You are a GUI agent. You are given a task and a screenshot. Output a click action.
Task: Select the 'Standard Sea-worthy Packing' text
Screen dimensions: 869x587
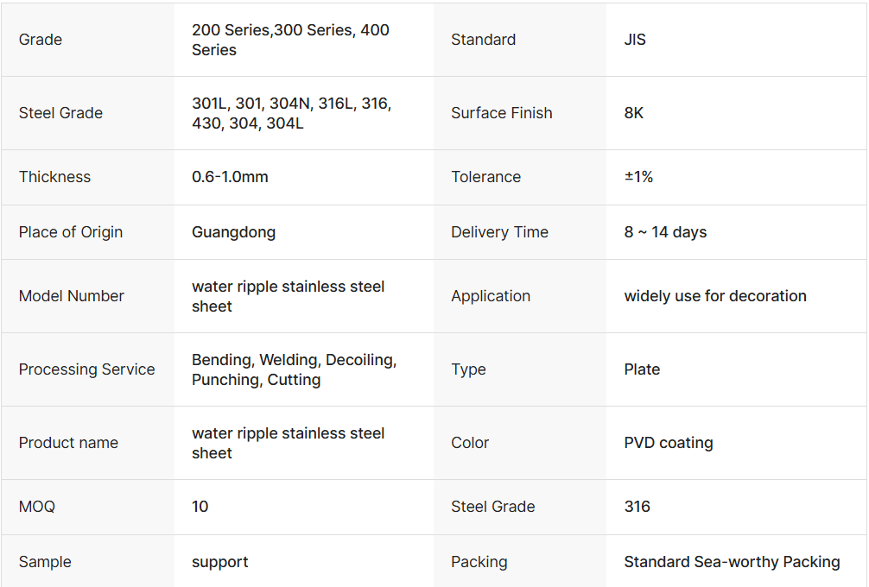tap(732, 562)
